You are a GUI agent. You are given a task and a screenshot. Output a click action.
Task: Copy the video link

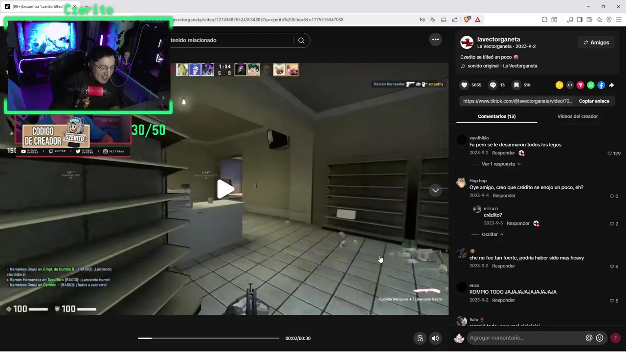click(594, 101)
